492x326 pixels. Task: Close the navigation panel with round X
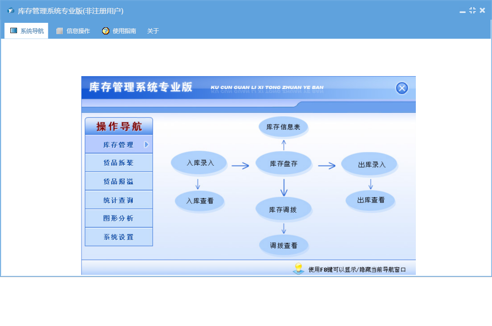coord(401,88)
